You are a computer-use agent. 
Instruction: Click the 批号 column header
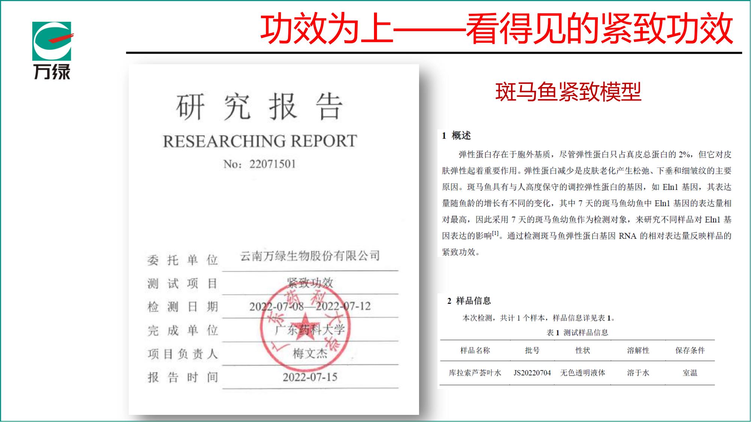[532, 350]
